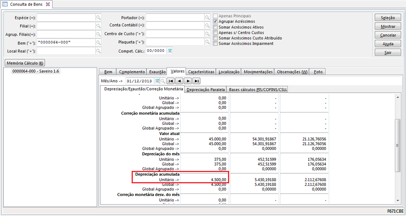Screen dimensions: 406x216
Task: Jump to the first record navigation arrow
Action: click(x=171, y=81)
